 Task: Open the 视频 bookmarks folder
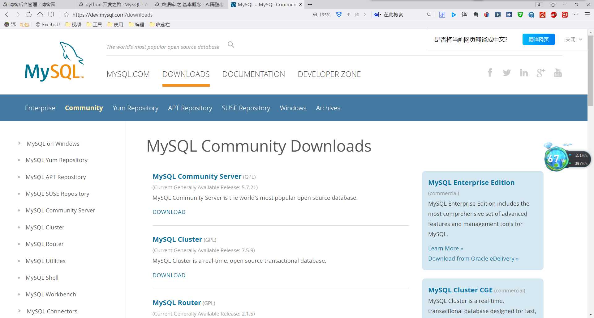(x=73, y=24)
